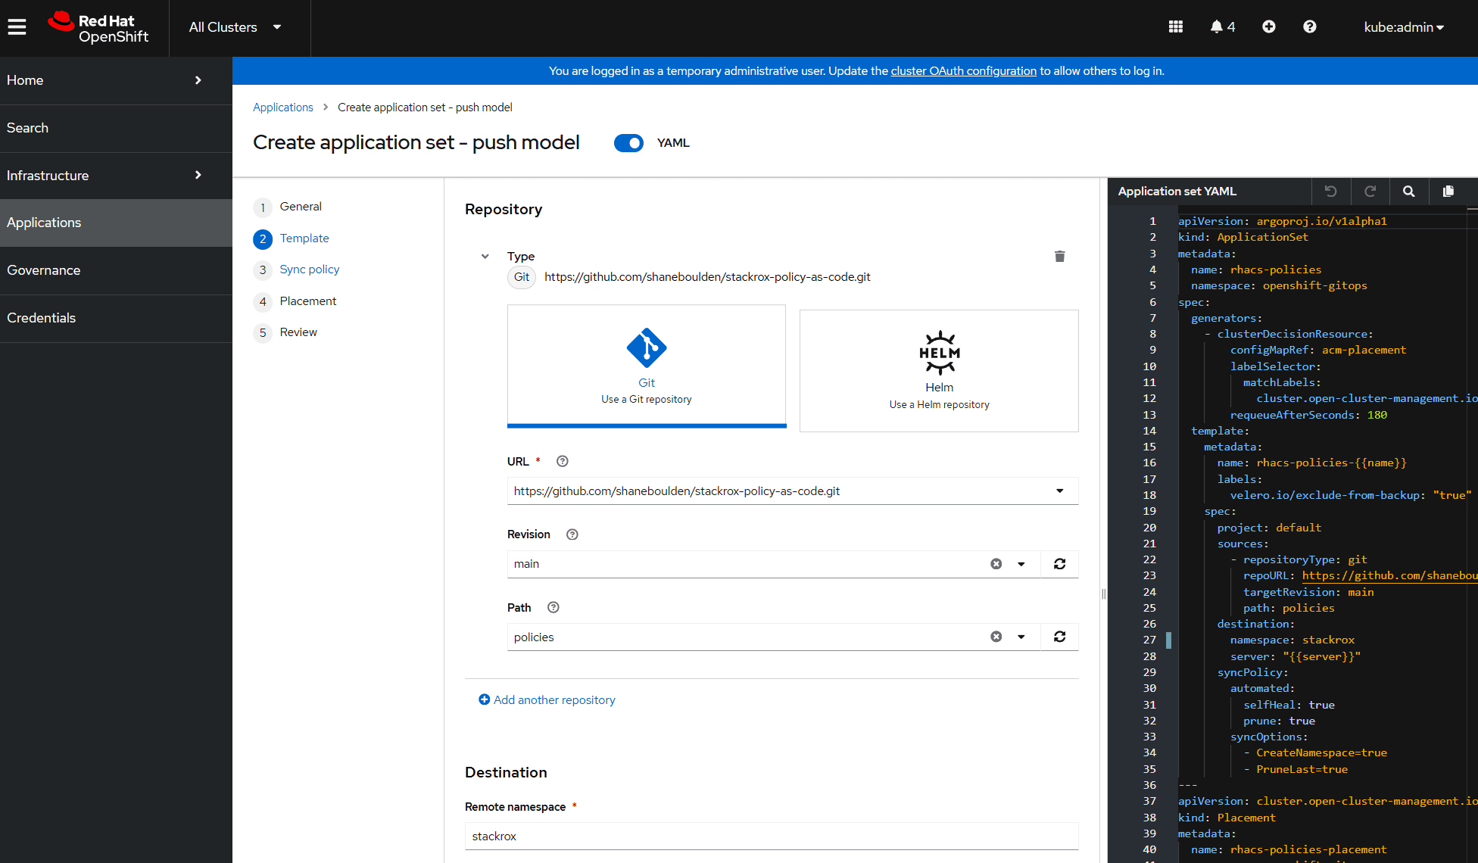Open the URL dropdown
Viewport: 1478px width, 863px height.
[x=1060, y=491]
